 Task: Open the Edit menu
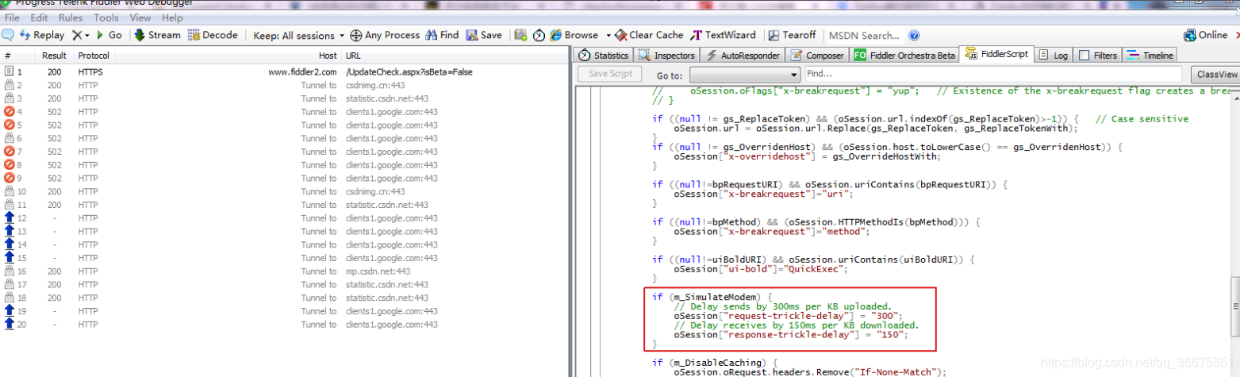pos(39,17)
